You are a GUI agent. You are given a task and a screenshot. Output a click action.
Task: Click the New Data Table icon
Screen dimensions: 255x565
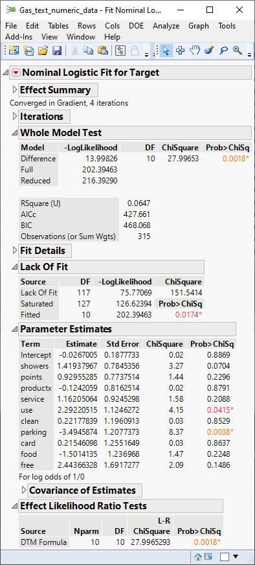click(14, 51)
